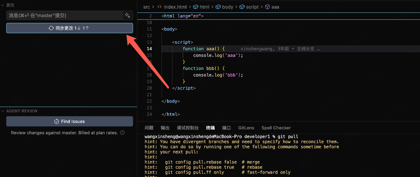Open the 问题 problems tab
Screen dimensions: 420x177
click(149, 128)
